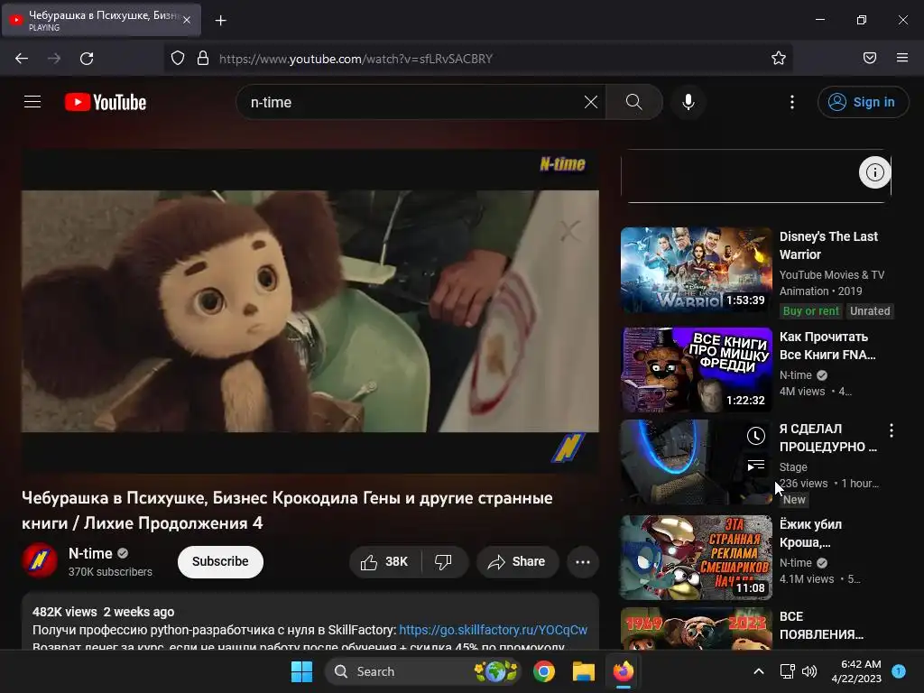This screenshot has height=693, width=924.
Task: Open more actions under the video
Action: point(583,561)
